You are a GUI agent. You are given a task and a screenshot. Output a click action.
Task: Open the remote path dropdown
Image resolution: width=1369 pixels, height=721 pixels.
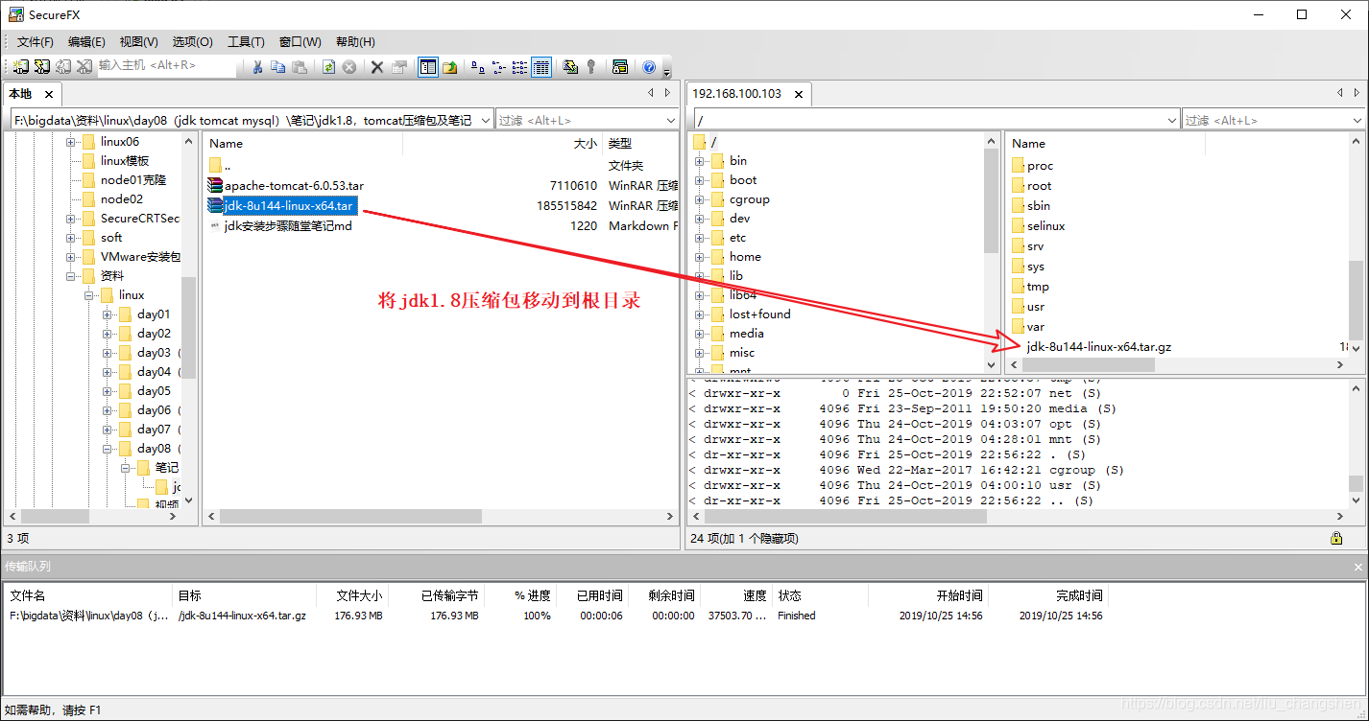[1170, 120]
